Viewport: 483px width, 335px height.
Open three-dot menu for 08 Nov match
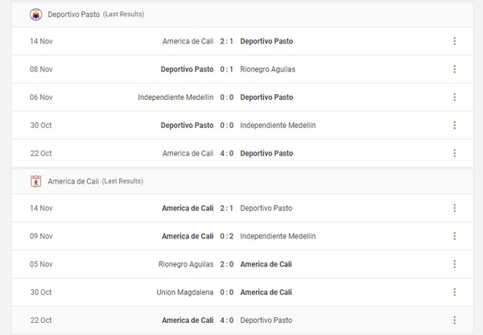click(x=455, y=69)
